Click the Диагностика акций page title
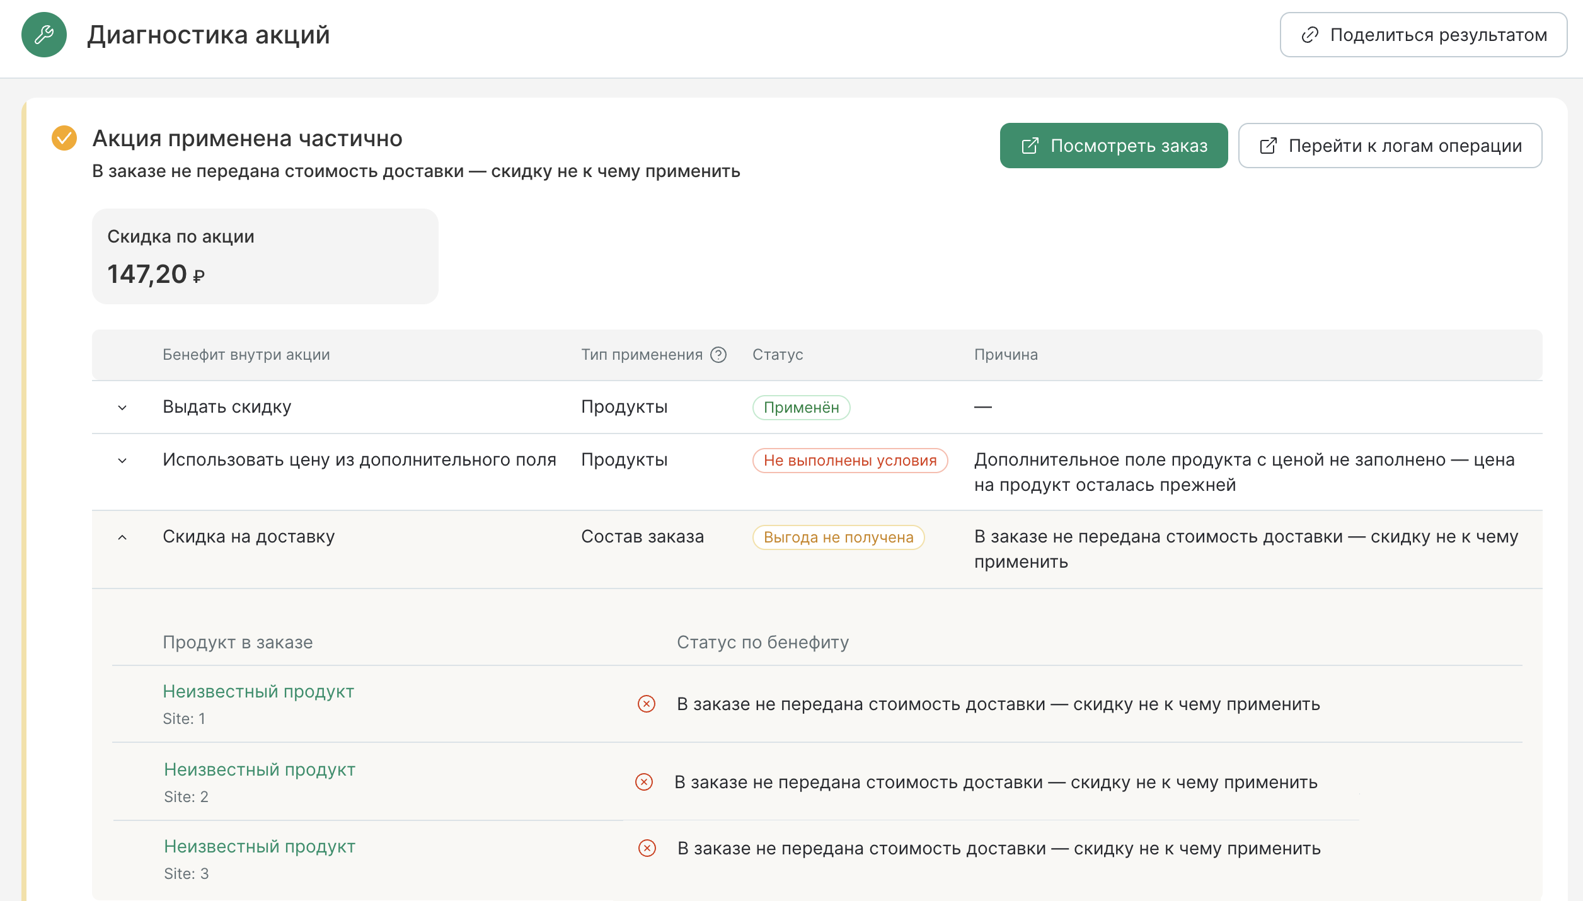1583x901 pixels. pyautogui.click(x=208, y=35)
